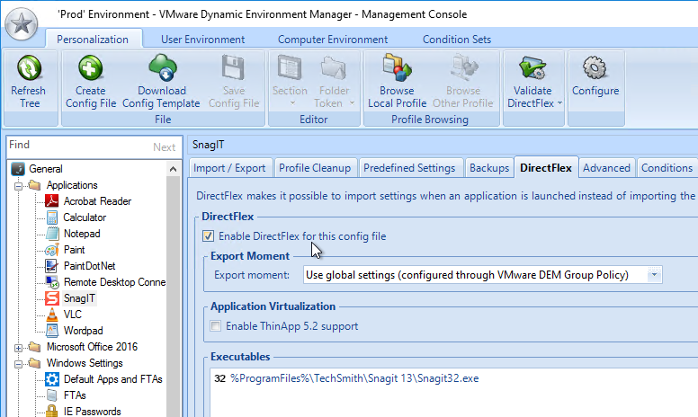Switch to Computer Environment ribbon tab
This screenshot has width=698, height=417.
click(x=333, y=40)
